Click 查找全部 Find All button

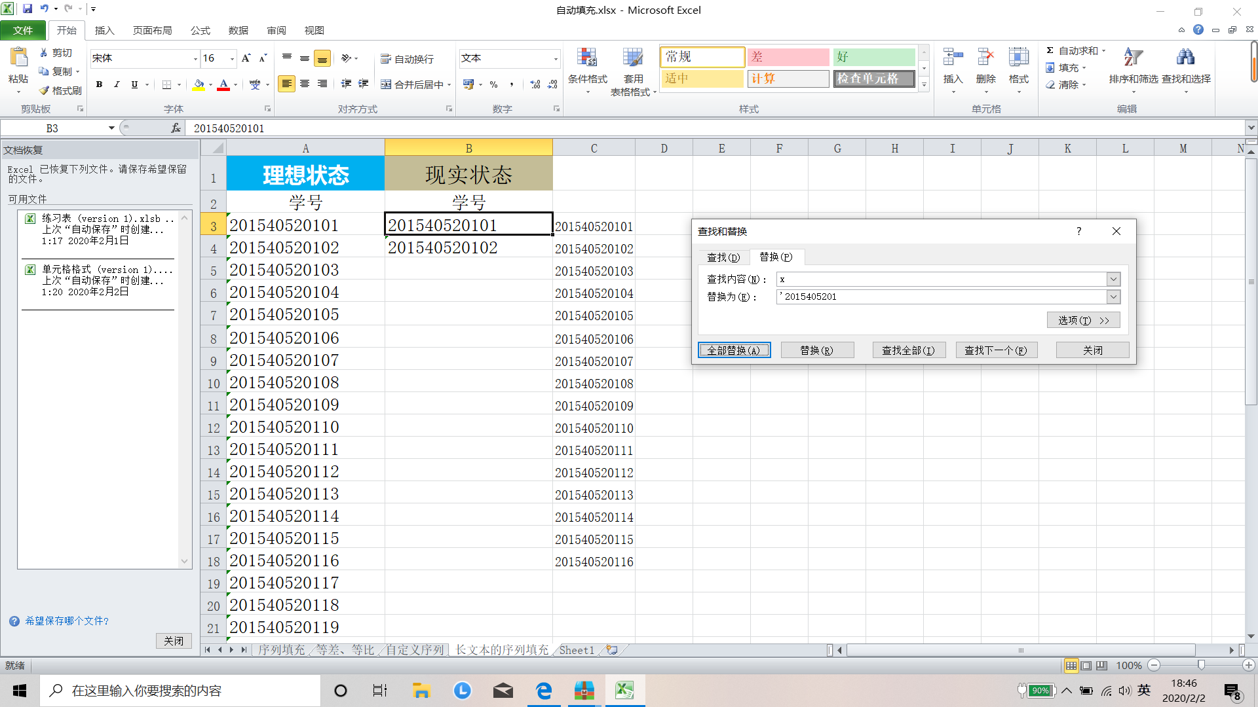(908, 350)
